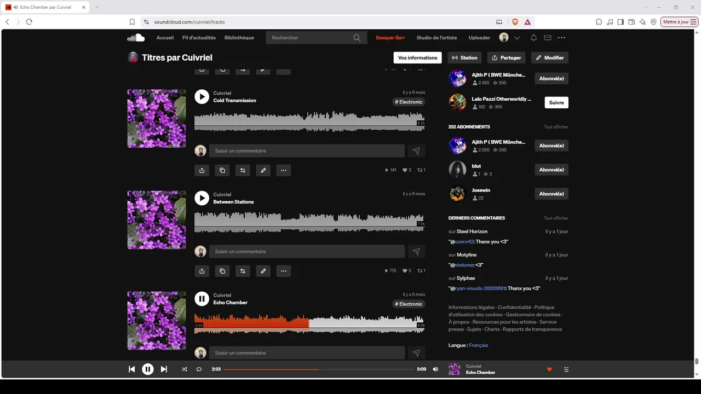Viewport: 701px width, 394px height.
Task: Open the Brave Wallet icon
Action: point(631,22)
